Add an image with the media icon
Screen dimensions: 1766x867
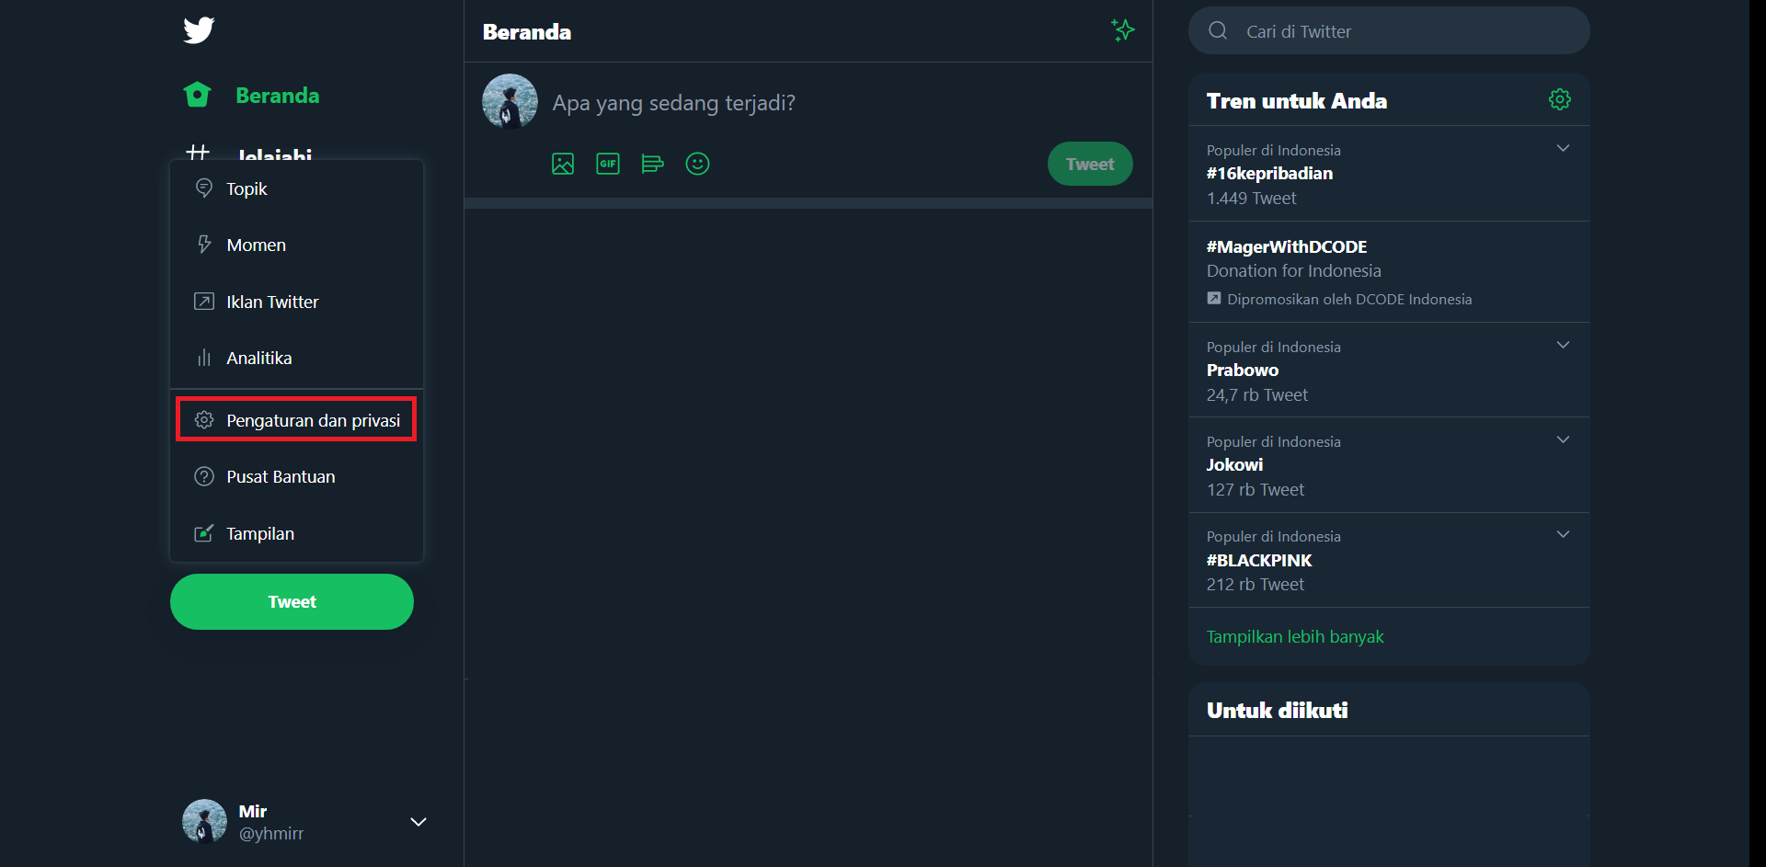pyautogui.click(x=563, y=164)
